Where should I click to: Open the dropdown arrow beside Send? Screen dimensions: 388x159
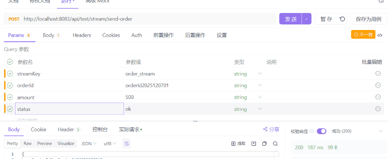(306, 19)
